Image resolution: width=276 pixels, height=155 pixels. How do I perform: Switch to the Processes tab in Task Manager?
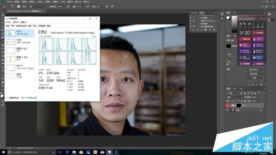pos(7,26)
